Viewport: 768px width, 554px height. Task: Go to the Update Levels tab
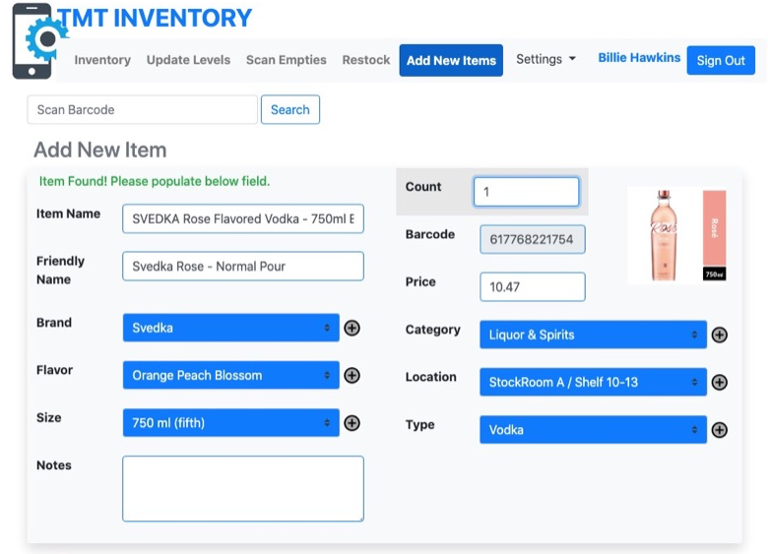(x=188, y=60)
